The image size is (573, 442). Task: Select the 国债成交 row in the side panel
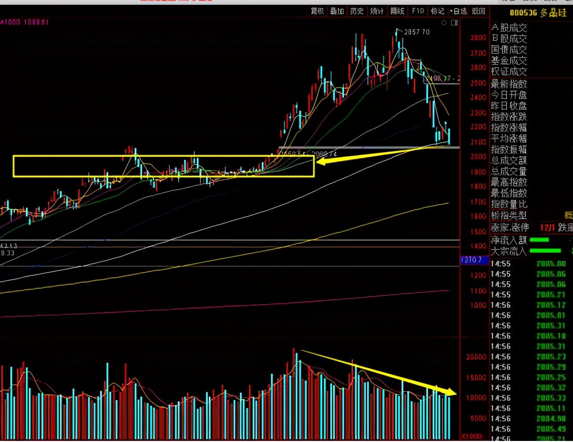coord(509,50)
